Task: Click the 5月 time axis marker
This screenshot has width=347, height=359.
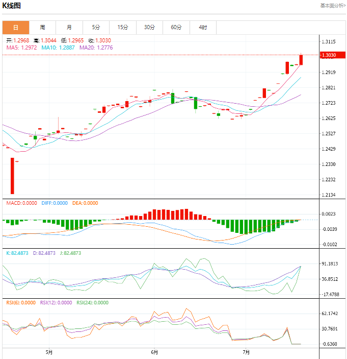Action: click(49, 352)
